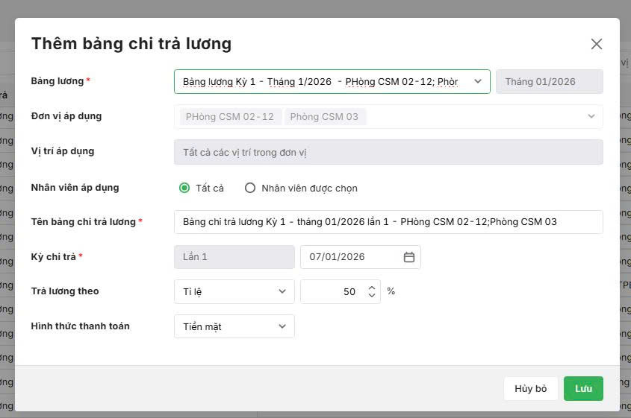
Task: Click the percentage number field showing 50
Action: click(332, 291)
